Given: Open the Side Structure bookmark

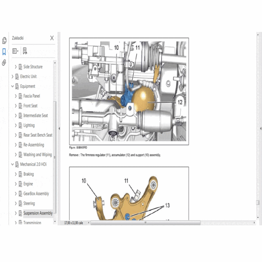Looking at the screenshot, I should 33,67.
